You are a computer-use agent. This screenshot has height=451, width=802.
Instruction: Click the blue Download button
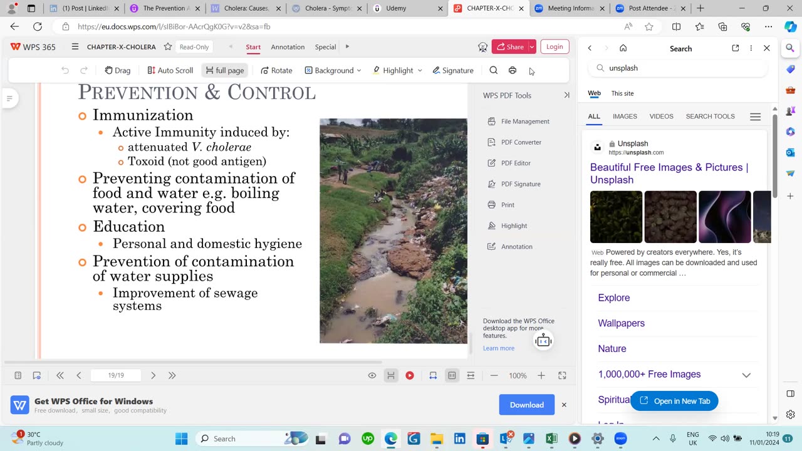tap(527, 405)
